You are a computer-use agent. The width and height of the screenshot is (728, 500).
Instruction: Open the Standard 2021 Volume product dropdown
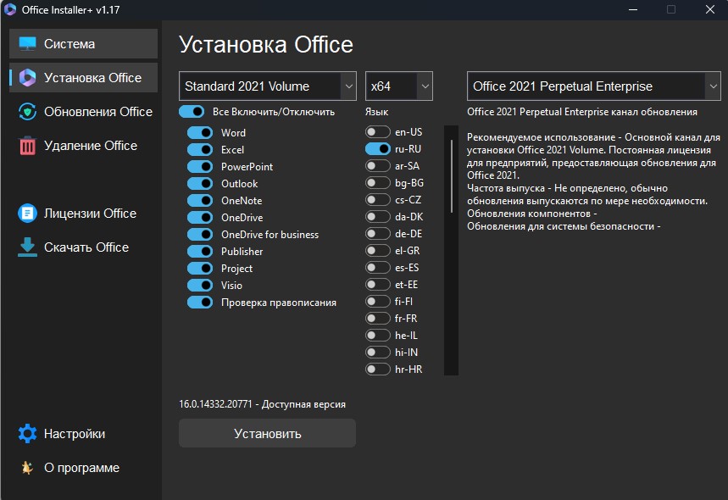click(x=268, y=86)
